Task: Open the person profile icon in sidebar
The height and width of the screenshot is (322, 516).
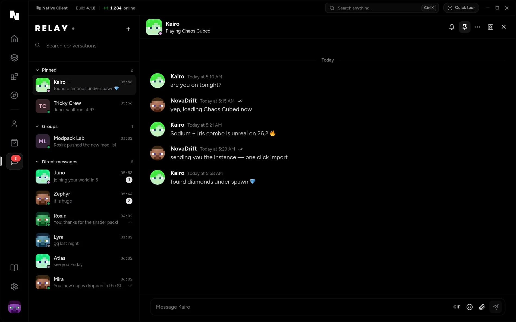Action: pos(14,124)
